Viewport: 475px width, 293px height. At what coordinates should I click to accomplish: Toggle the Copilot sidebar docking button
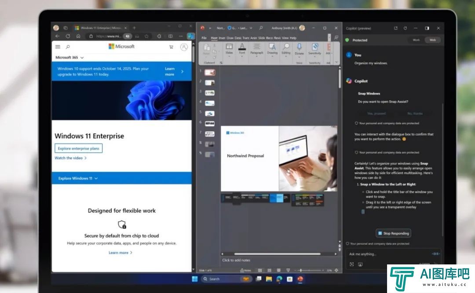(427, 28)
